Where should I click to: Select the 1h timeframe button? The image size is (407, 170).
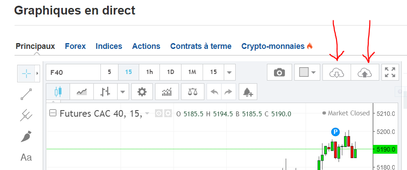point(149,72)
